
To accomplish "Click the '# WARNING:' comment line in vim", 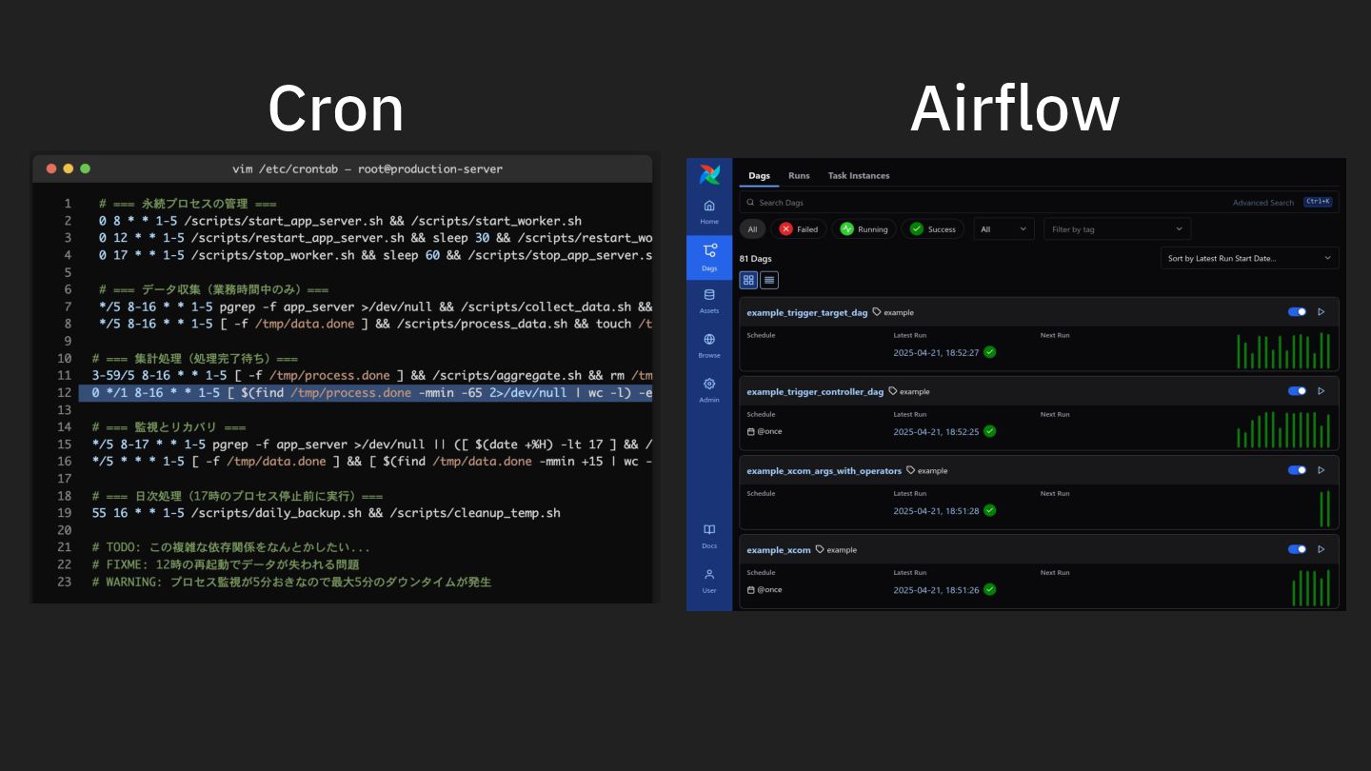I will coord(291,581).
